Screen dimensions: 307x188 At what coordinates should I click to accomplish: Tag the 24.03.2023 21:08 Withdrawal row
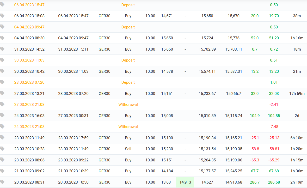coord(2,126)
